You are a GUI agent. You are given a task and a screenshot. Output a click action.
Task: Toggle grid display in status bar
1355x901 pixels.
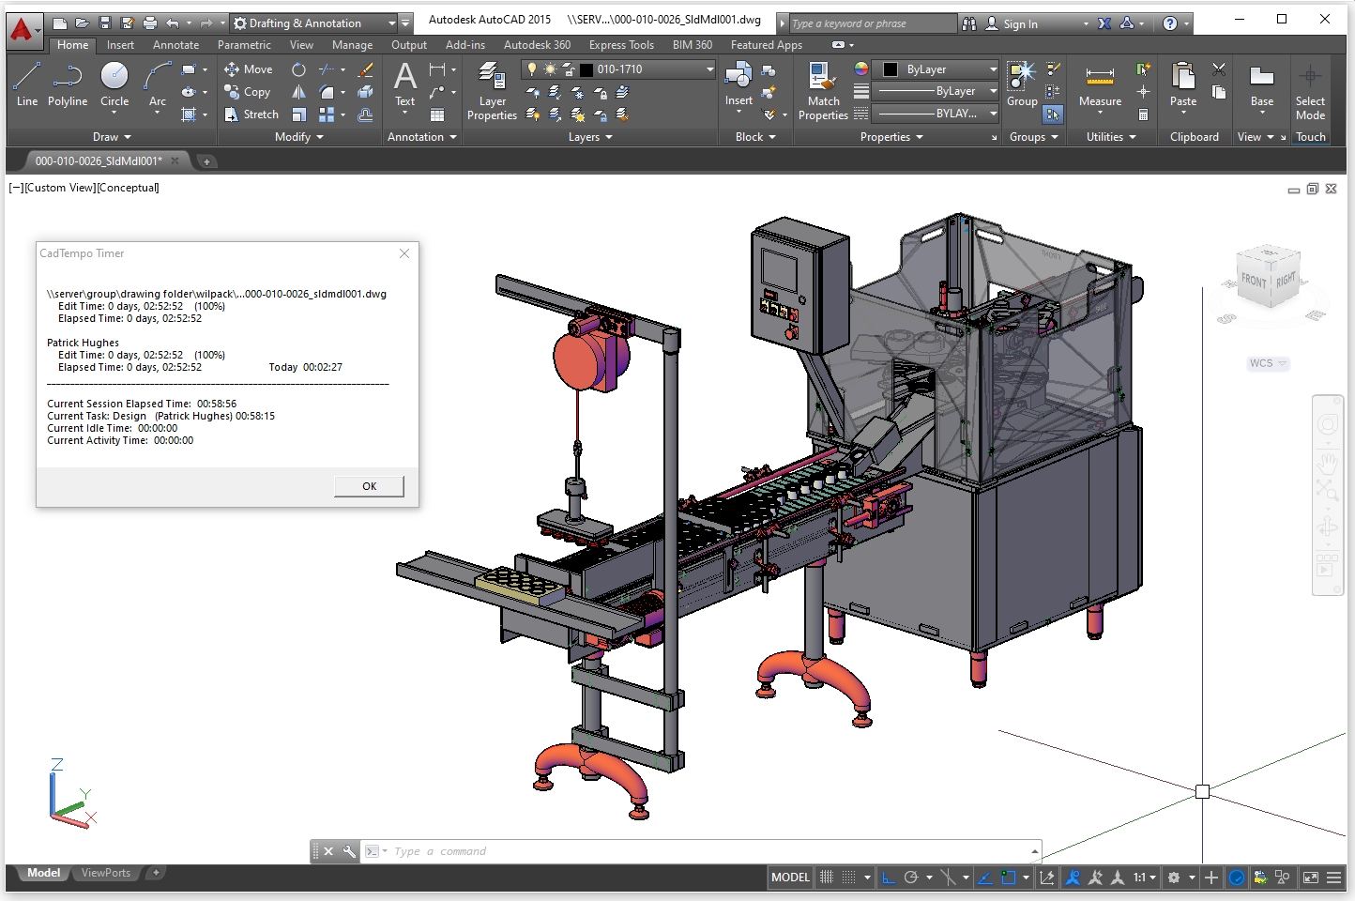pos(827,878)
